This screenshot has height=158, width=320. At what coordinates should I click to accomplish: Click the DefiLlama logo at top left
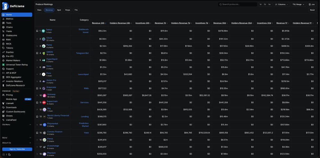(13, 6)
